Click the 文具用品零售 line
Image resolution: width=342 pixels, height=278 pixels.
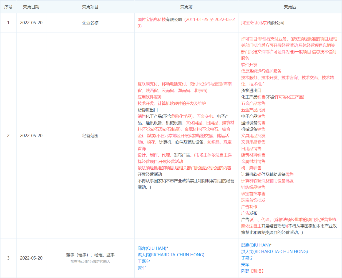[x=253, y=142]
